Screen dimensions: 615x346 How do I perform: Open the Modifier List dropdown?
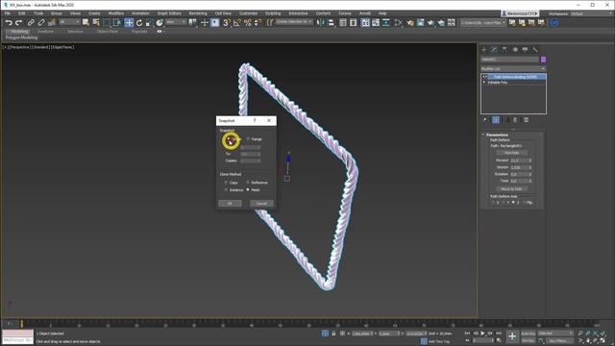(x=513, y=68)
